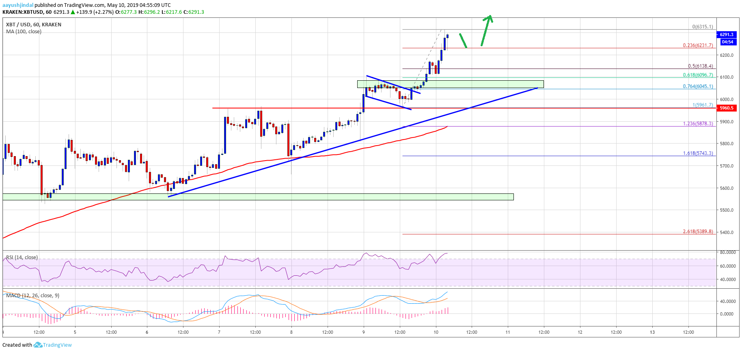Click the TradingView cloud logo icon

(38, 345)
